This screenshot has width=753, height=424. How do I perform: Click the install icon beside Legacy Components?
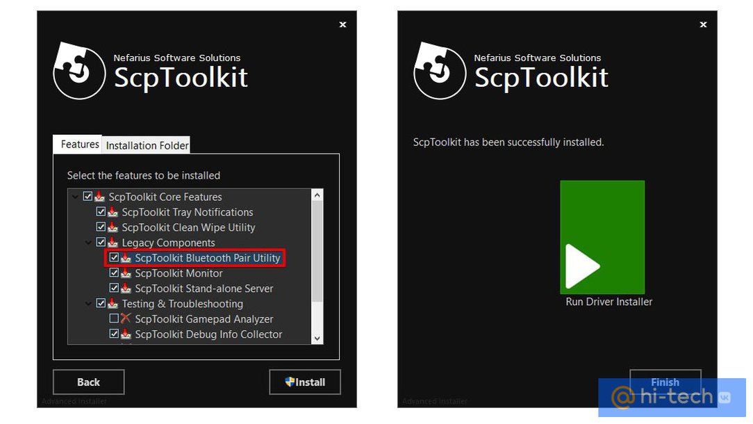point(113,243)
